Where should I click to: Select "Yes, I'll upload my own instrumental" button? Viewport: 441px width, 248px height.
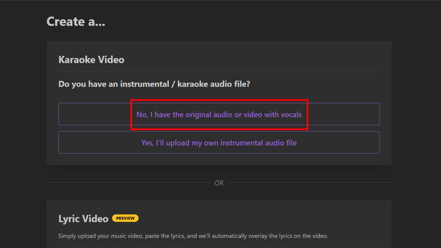click(x=219, y=143)
